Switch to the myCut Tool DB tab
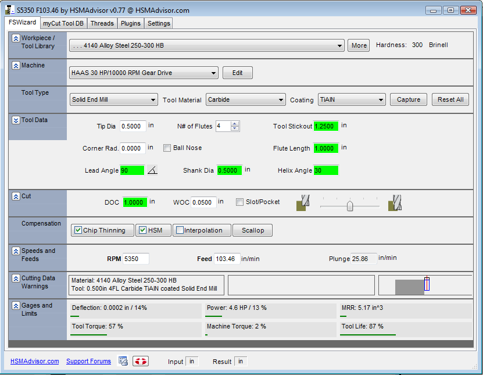 (x=63, y=23)
